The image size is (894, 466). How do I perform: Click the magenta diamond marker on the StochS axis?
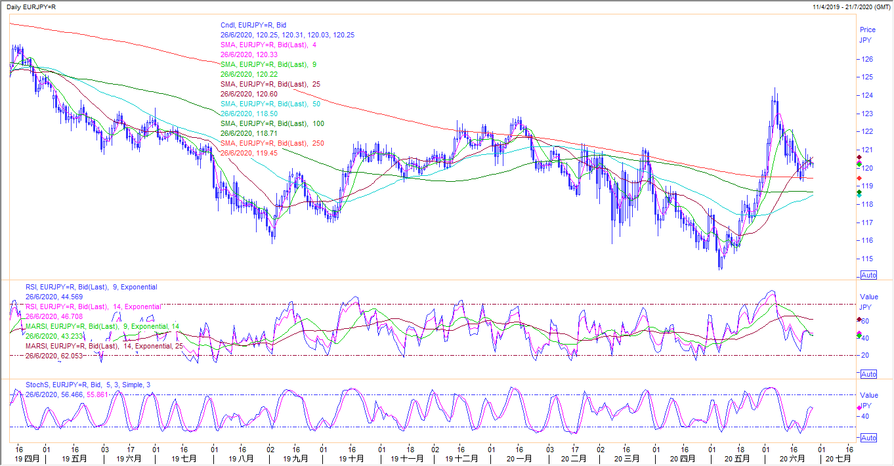(x=859, y=408)
